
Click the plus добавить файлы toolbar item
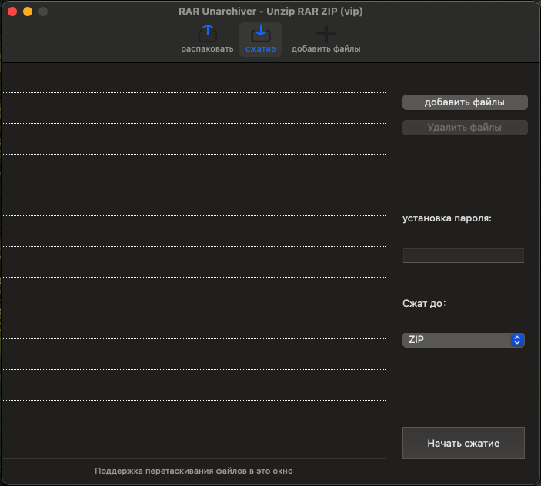(326, 39)
